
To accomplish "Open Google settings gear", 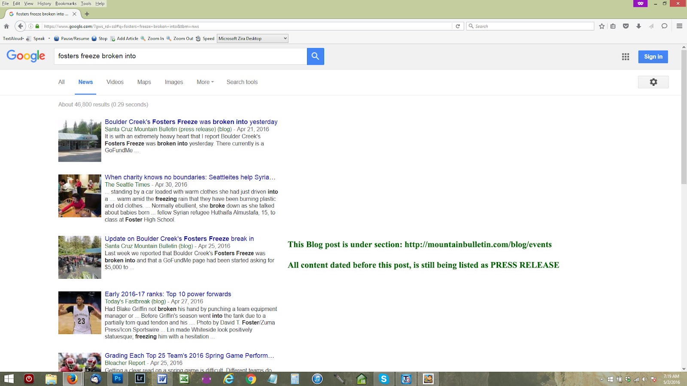I will tap(653, 82).
